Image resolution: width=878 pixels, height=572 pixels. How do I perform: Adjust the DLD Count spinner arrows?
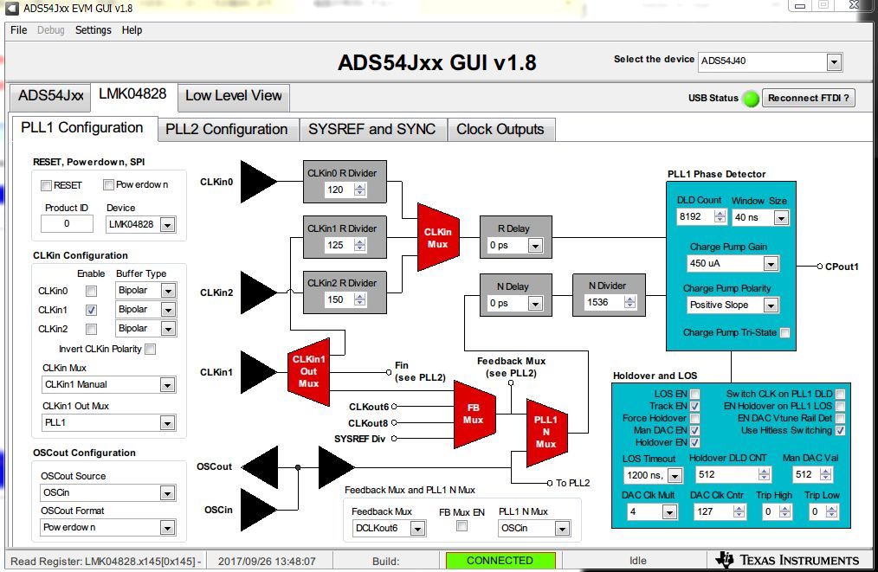[x=720, y=216]
